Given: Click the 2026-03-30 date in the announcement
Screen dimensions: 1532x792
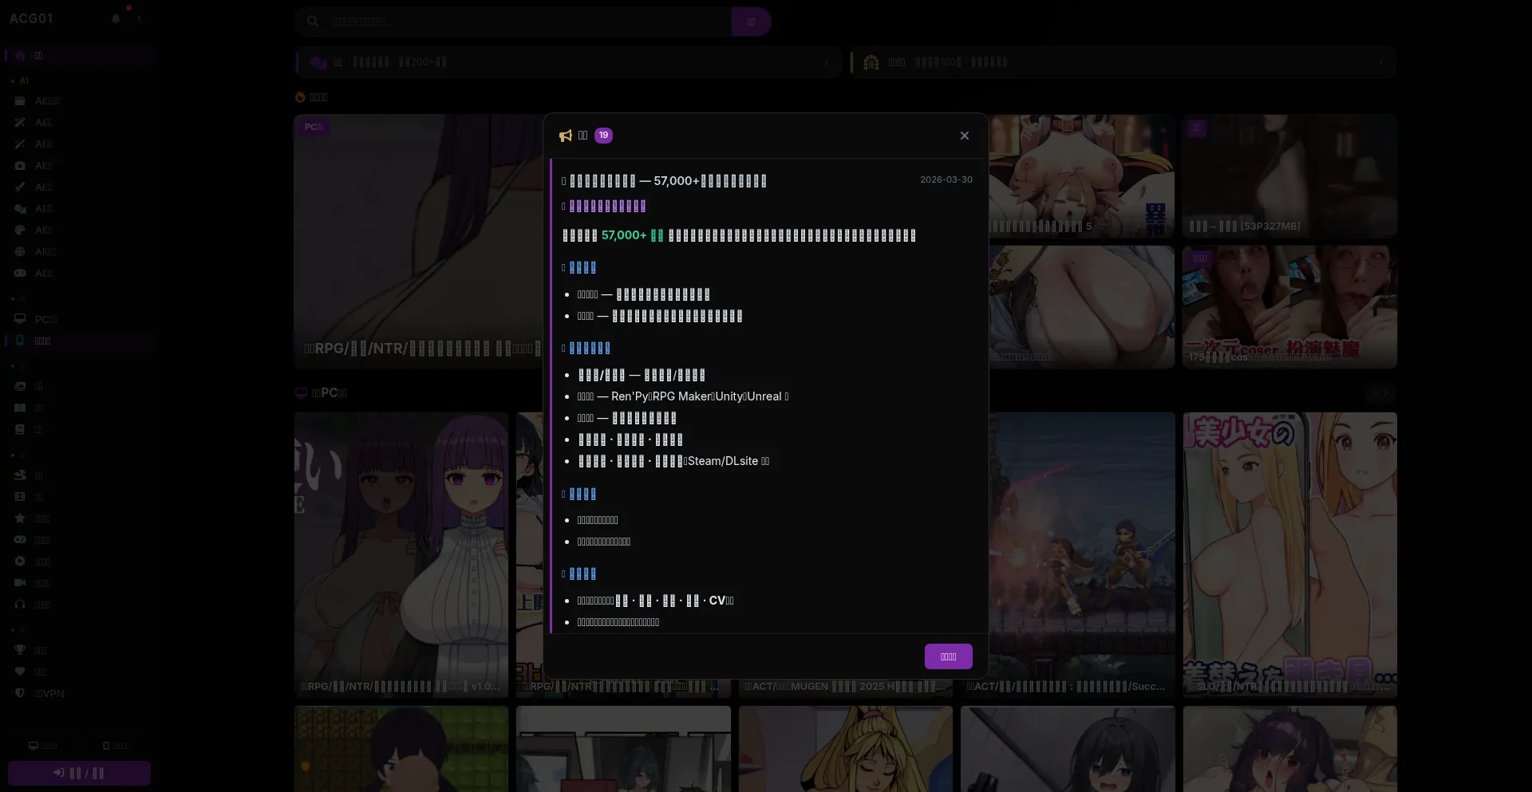Looking at the screenshot, I should (946, 179).
